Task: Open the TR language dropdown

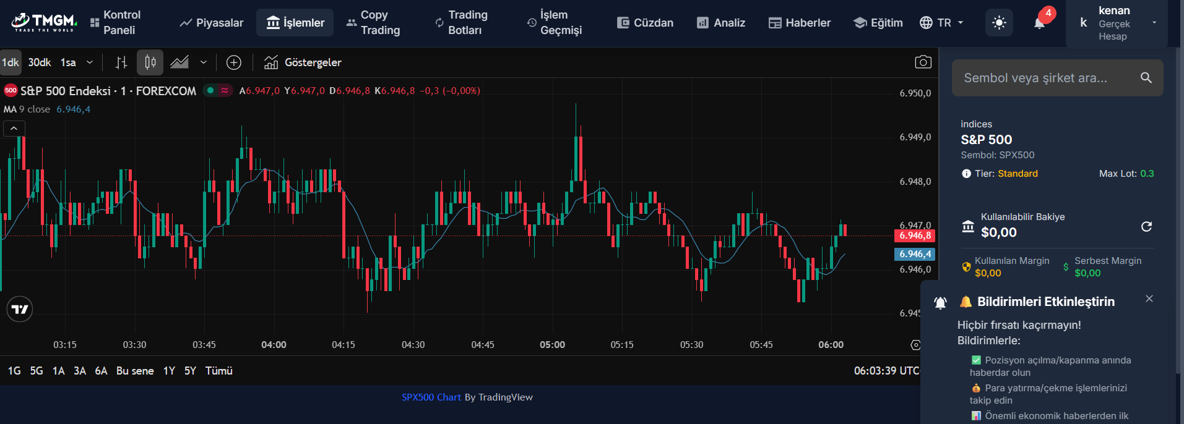Action: [941, 23]
